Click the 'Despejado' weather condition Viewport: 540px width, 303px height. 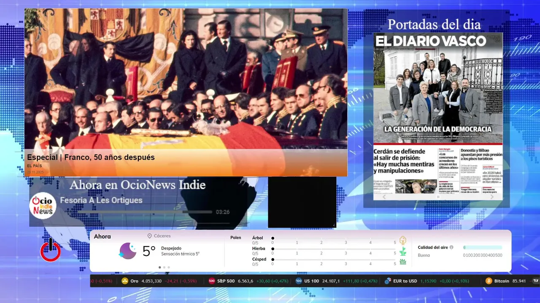pos(171,248)
